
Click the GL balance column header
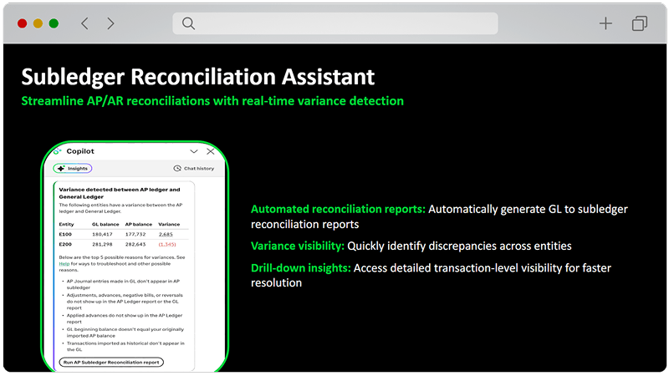(105, 224)
